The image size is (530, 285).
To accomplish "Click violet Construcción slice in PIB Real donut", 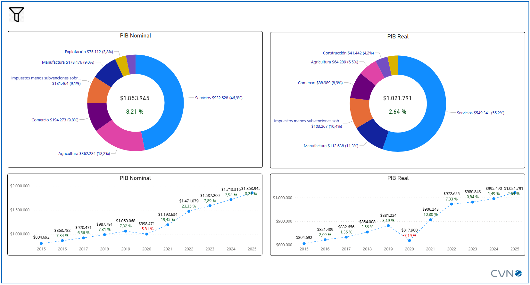I will pos(383,67).
